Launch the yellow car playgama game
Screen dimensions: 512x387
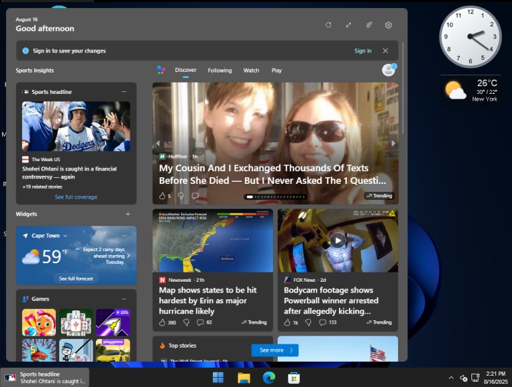[113, 350]
